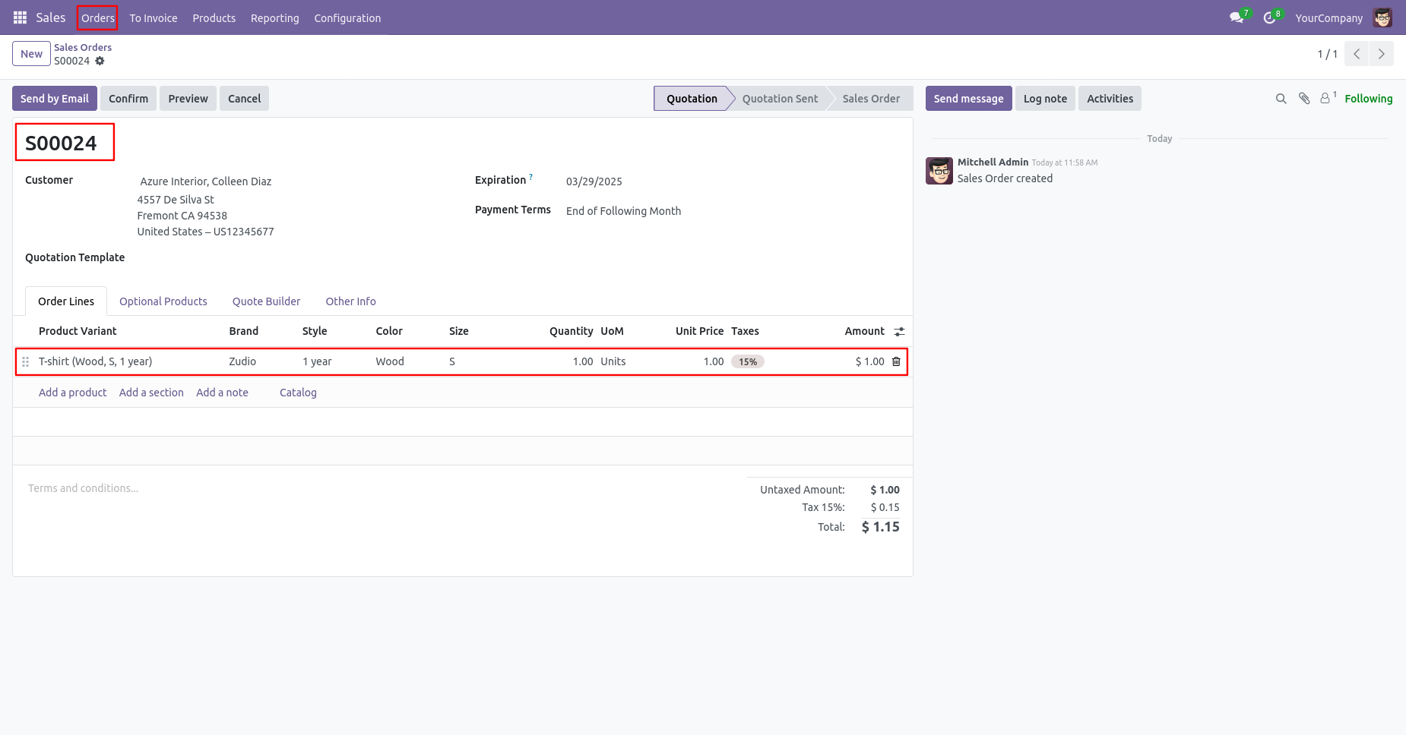Switch to the Quote Builder tab
Image resolution: width=1406 pixels, height=735 pixels.
coord(267,301)
